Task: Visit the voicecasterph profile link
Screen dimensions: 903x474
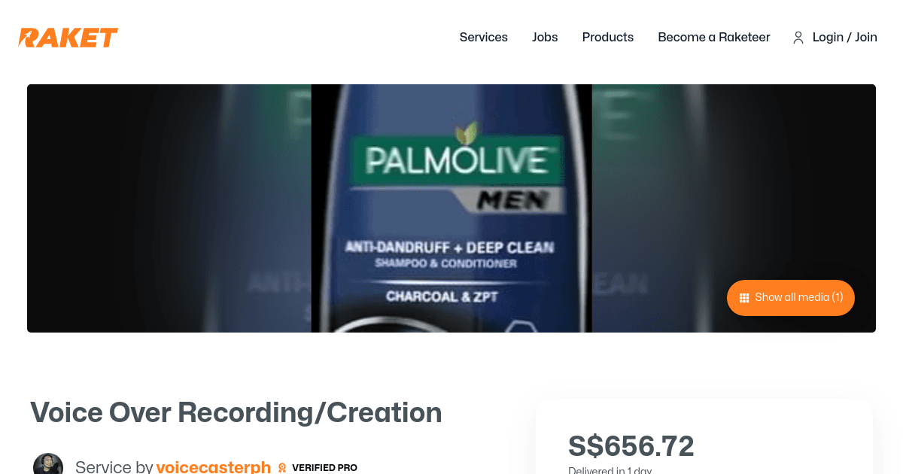Action: point(214,466)
